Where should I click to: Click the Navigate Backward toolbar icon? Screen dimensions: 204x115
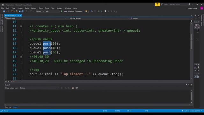pos(4,11)
